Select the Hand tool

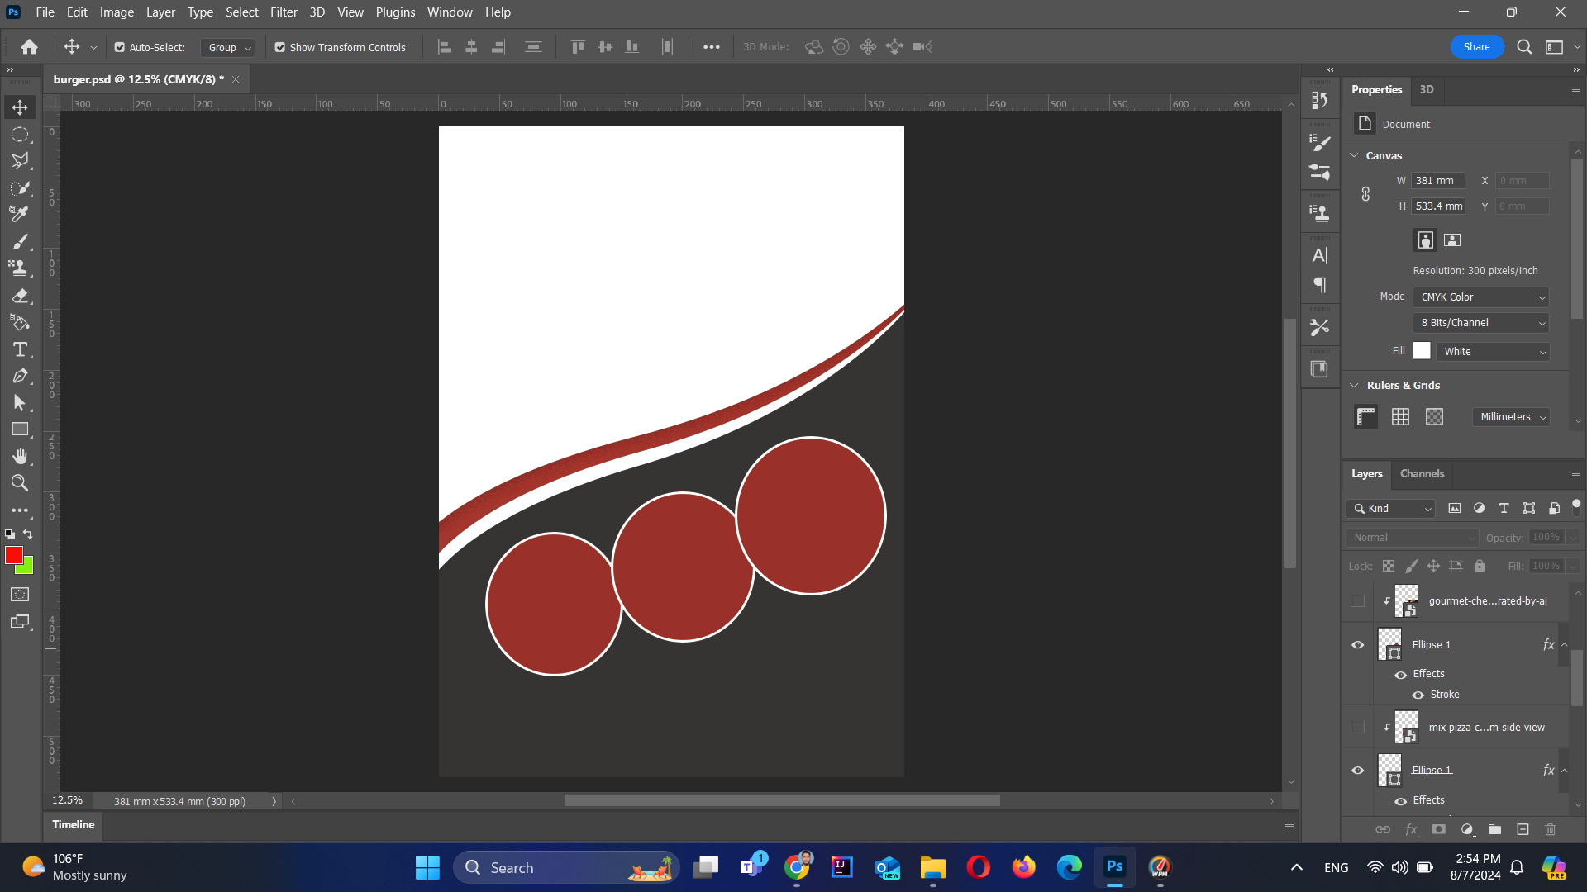point(20,456)
